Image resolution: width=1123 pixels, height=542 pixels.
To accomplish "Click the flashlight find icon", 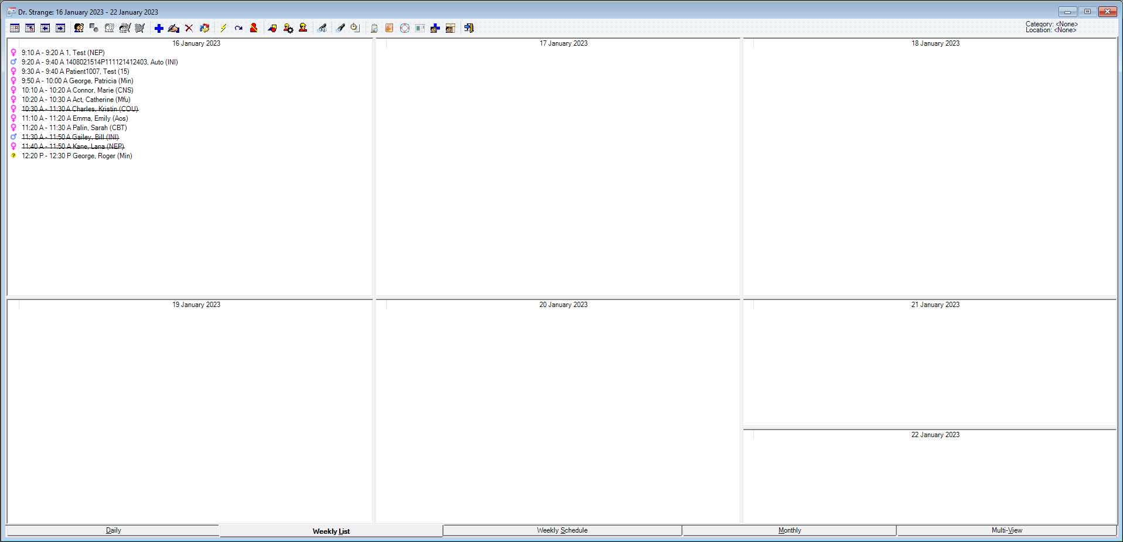I will (x=340, y=28).
